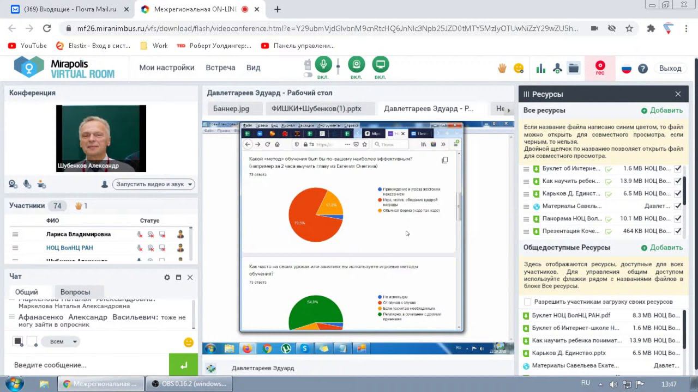The height and width of the screenshot is (392, 698).
Task: Toggle the screen sharing button in the top toolbar
Action: [x=381, y=64]
